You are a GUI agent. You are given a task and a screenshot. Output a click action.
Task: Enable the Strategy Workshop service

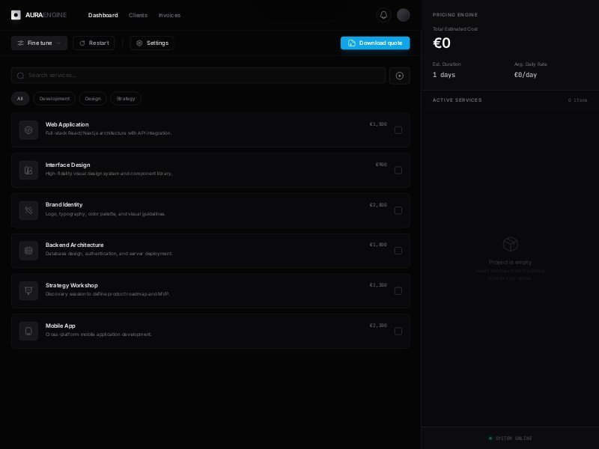point(398,291)
